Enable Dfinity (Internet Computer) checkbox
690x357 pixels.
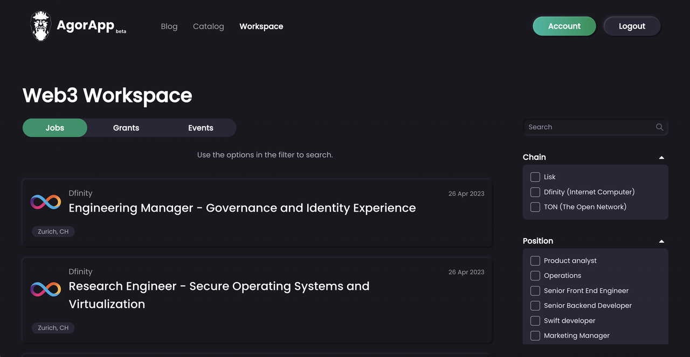click(535, 192)
